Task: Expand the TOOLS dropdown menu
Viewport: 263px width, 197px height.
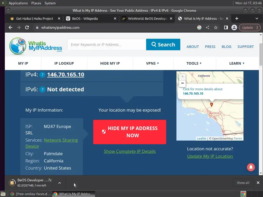Action: (x=194, y=63)
